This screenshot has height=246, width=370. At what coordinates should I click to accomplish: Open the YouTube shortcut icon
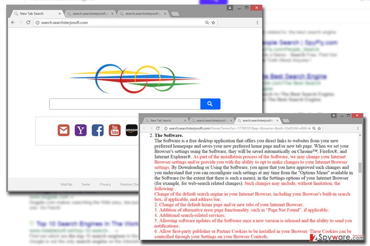[115, 130]
